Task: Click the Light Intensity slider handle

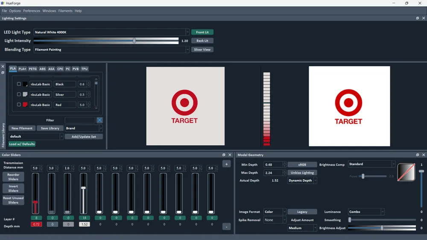Action: [x=134, y=41]
